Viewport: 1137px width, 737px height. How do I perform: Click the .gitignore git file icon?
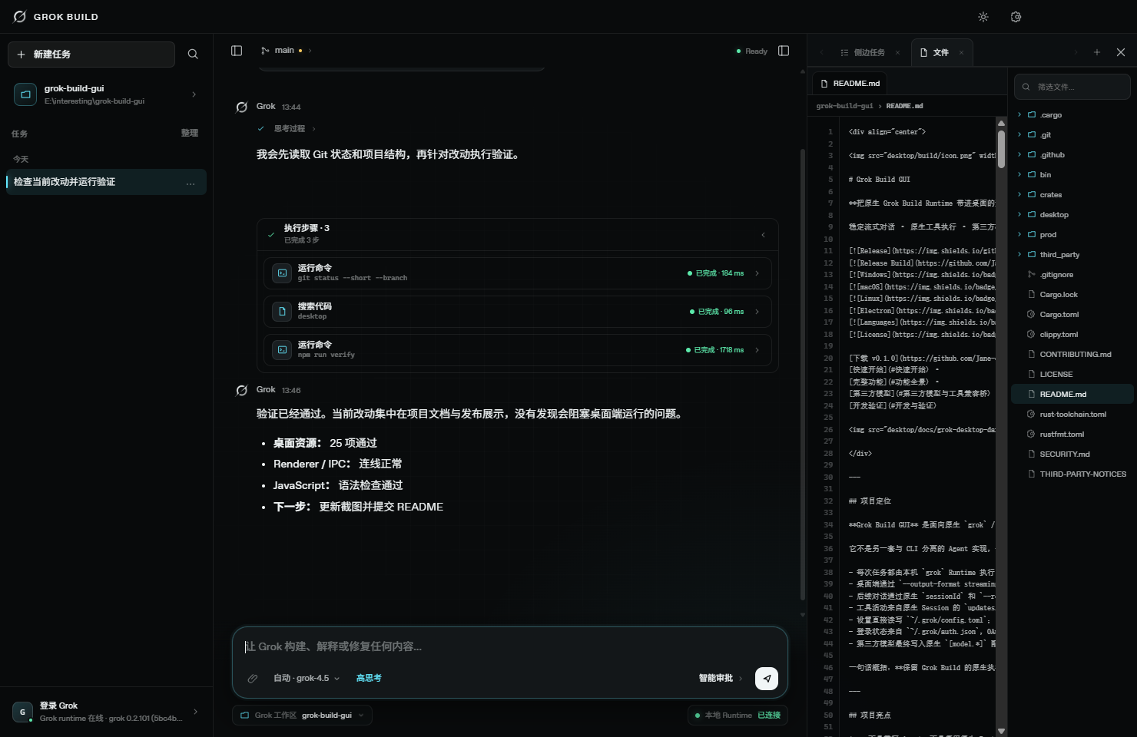[1031, 275]
